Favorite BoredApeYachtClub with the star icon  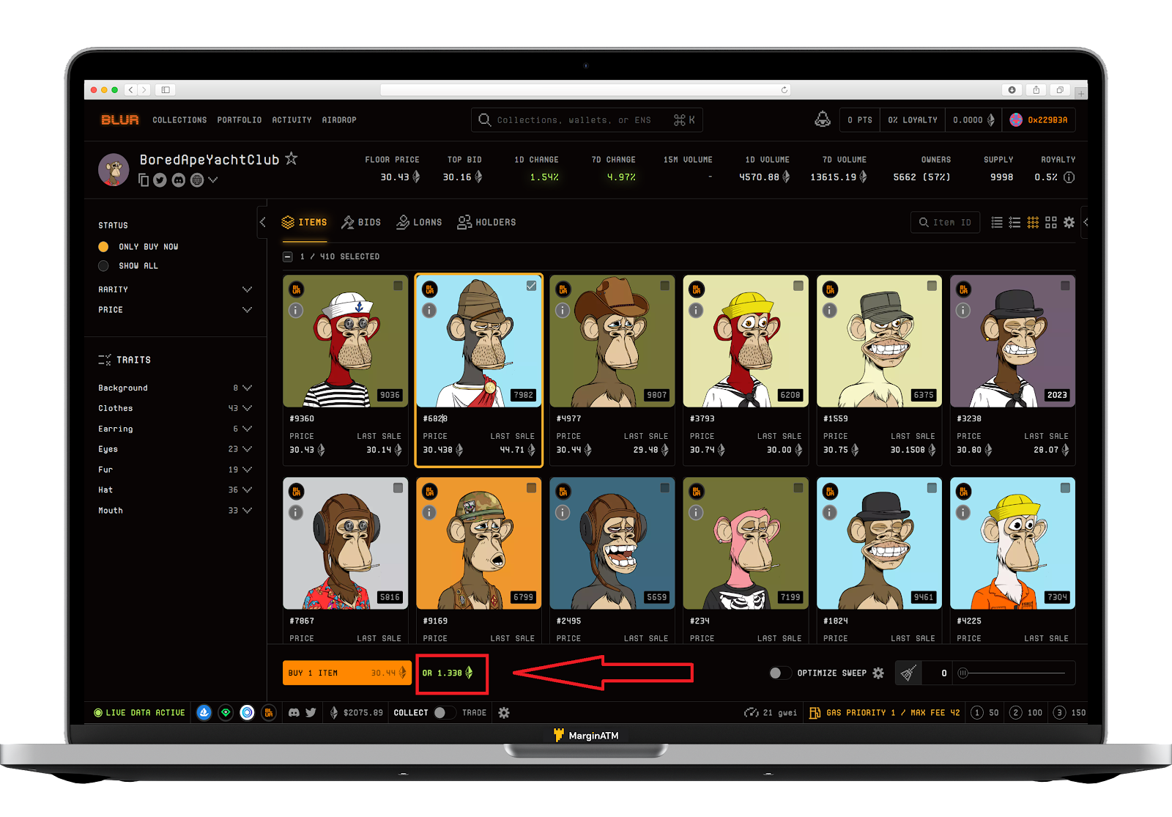[292, 158]
